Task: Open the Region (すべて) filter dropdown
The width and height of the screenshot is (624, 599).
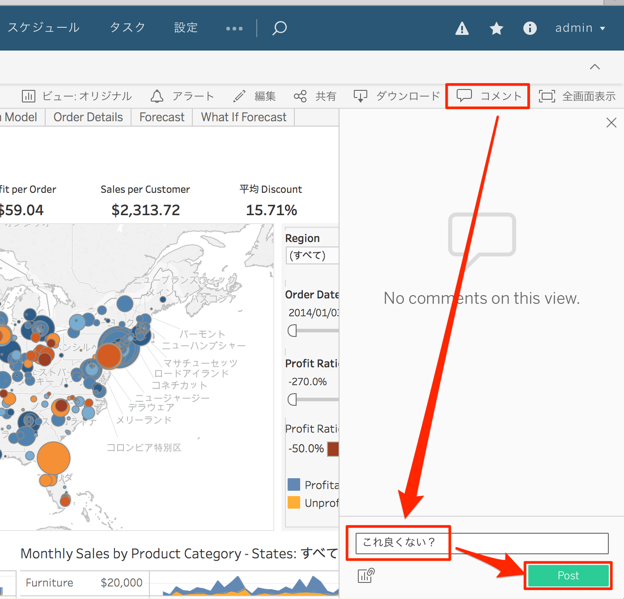Action: pyautogui.click(x=312, y=255)
